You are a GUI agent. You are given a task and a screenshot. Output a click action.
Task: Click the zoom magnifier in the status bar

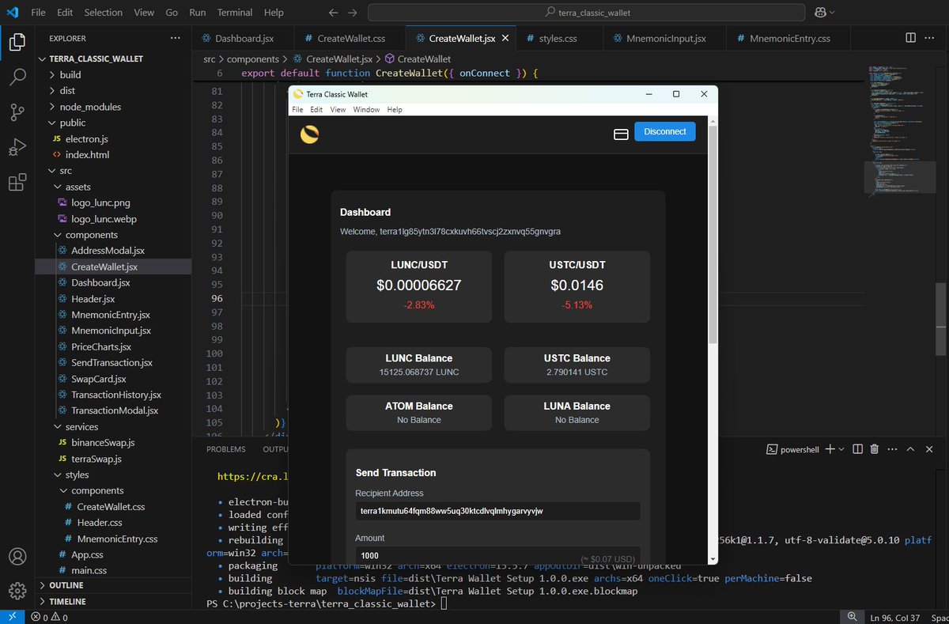click(851, 617)
